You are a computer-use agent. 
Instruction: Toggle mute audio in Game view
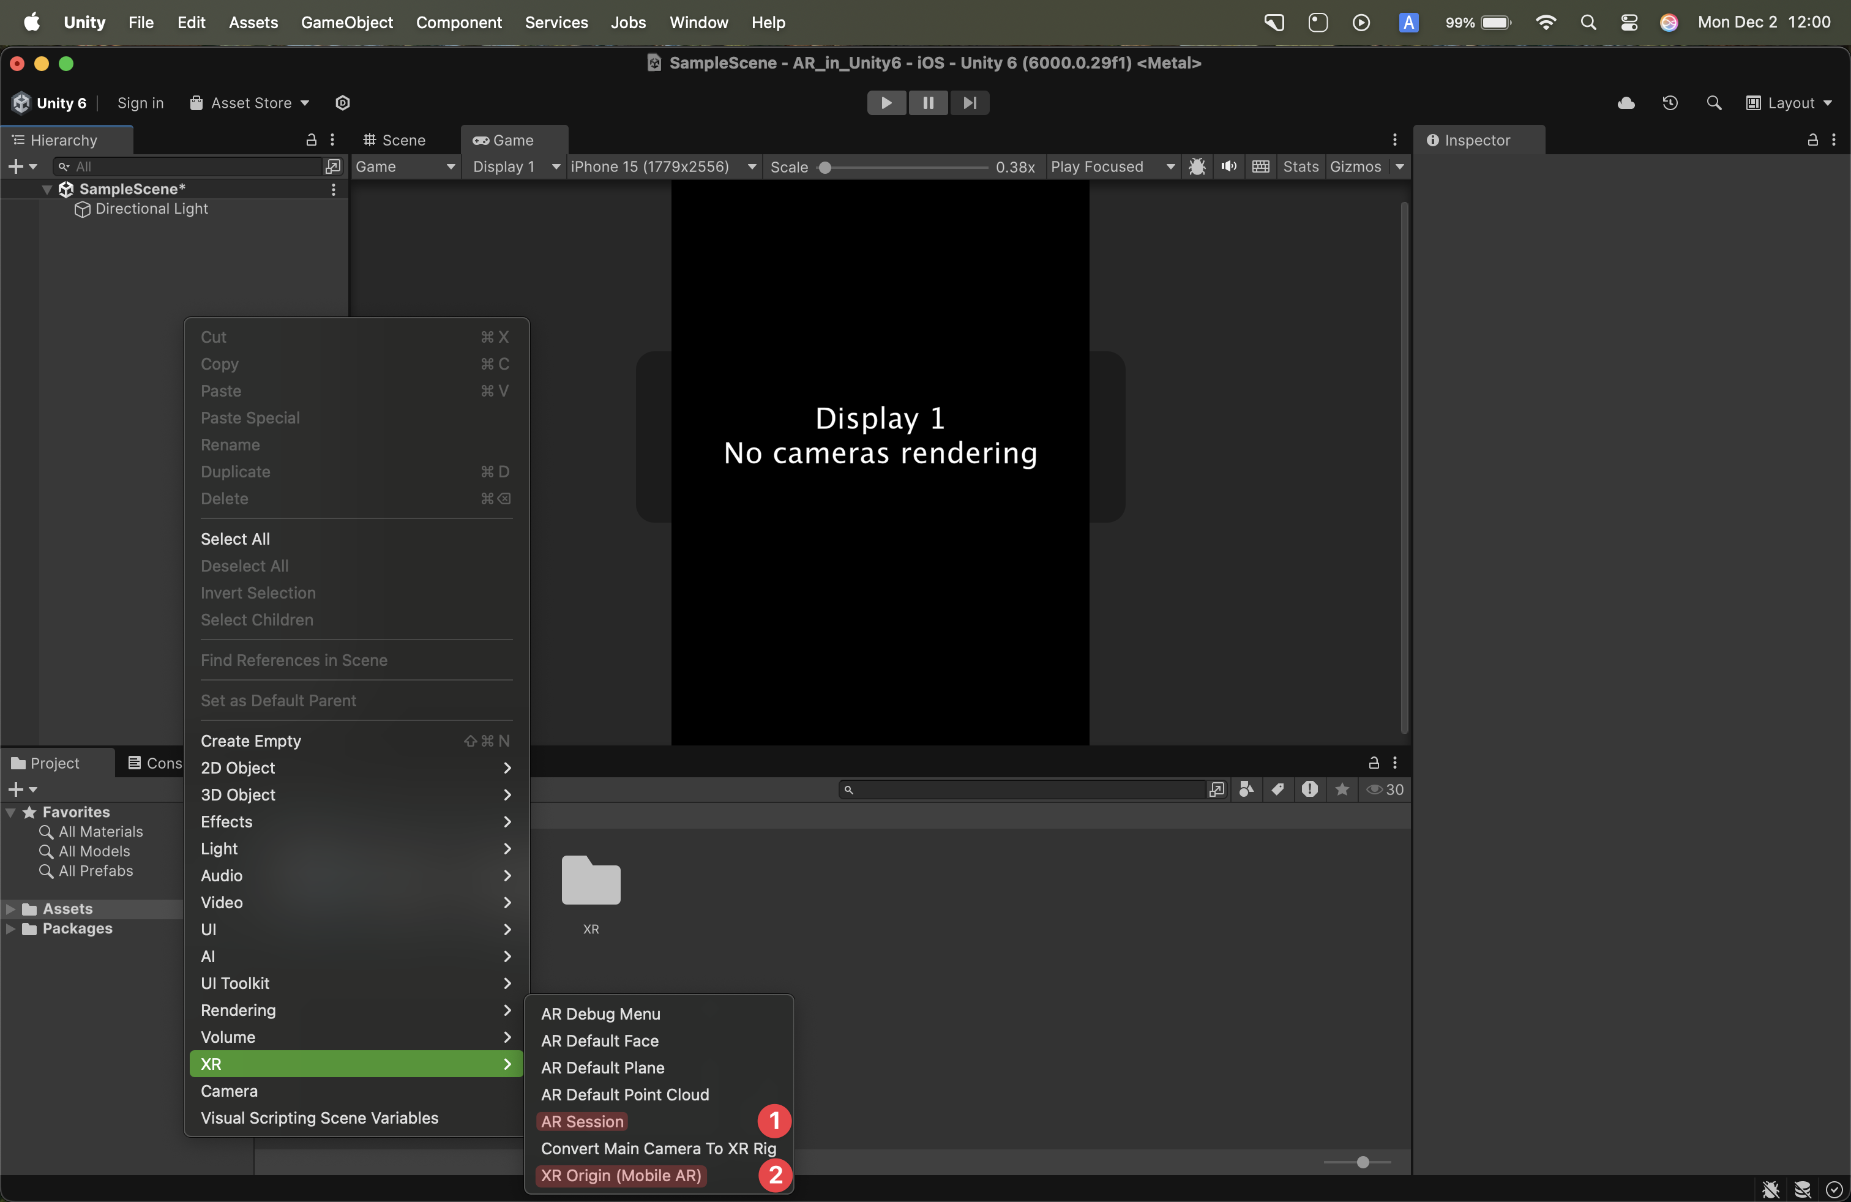coord(1229,166)
